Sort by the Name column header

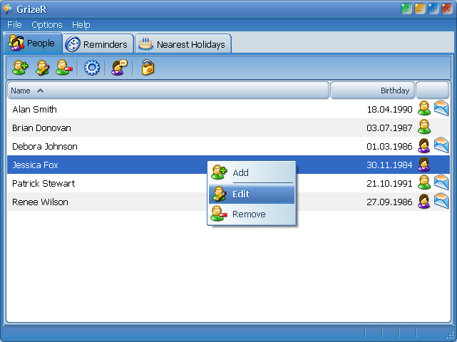point(168,90)
